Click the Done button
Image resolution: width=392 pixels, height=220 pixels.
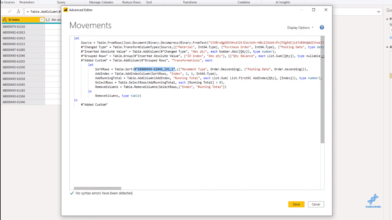(296, 204)
